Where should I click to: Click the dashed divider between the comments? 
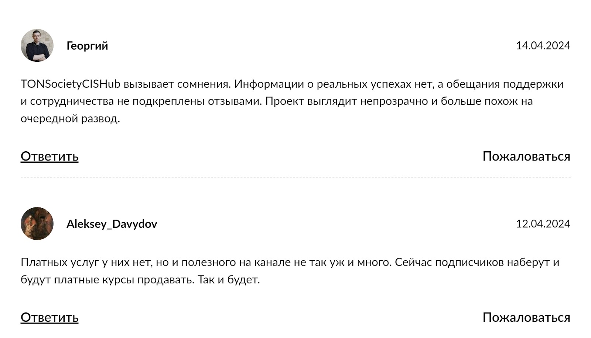295,177
